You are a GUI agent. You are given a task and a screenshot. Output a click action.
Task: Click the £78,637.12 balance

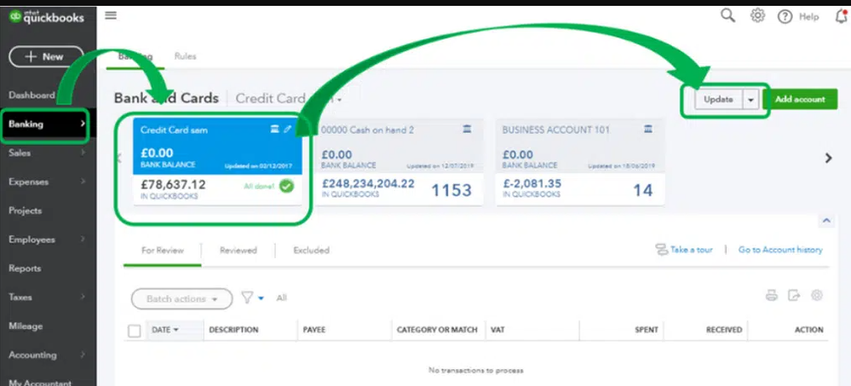(173, 185)
